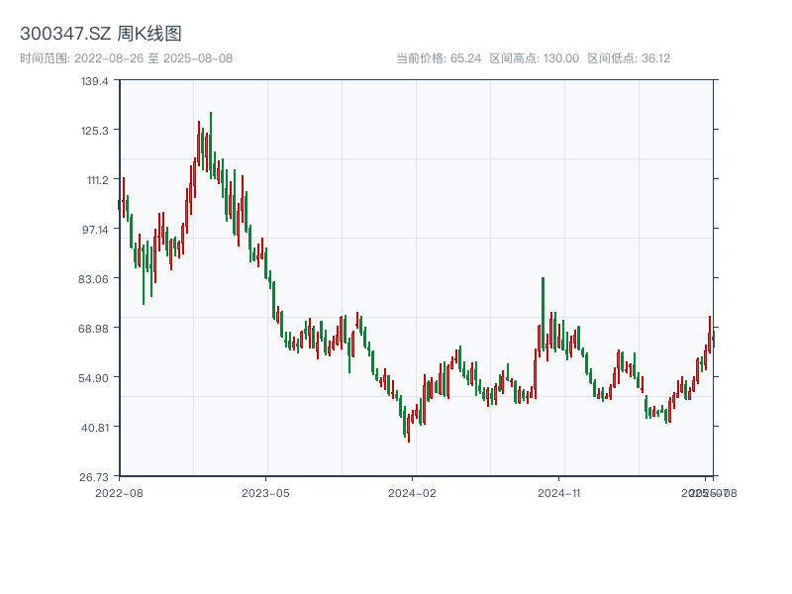
Task: Click the y-axis value 83.06
Action: pos(93,279)
